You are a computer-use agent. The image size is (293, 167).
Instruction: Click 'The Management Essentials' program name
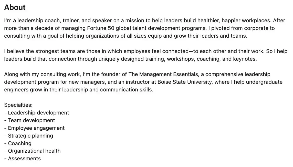pos(163,74)
